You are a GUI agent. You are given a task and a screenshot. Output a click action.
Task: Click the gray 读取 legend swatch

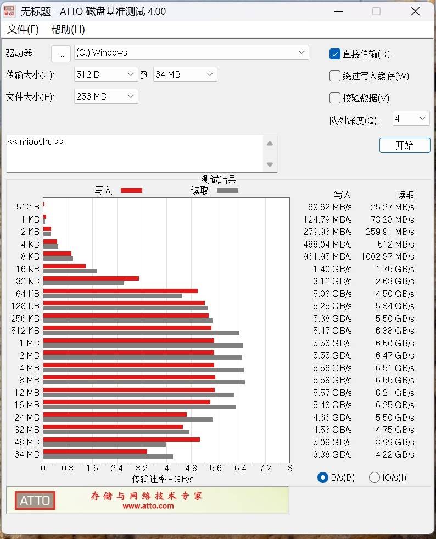click(x=227, y=190)
